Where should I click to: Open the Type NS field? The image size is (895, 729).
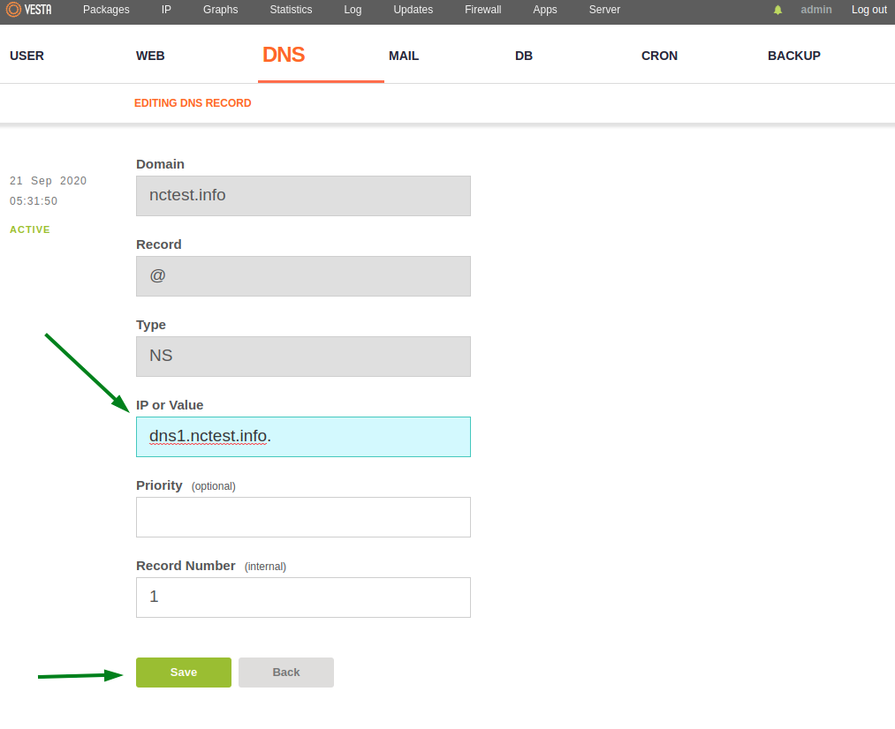[x=303, y=357]
